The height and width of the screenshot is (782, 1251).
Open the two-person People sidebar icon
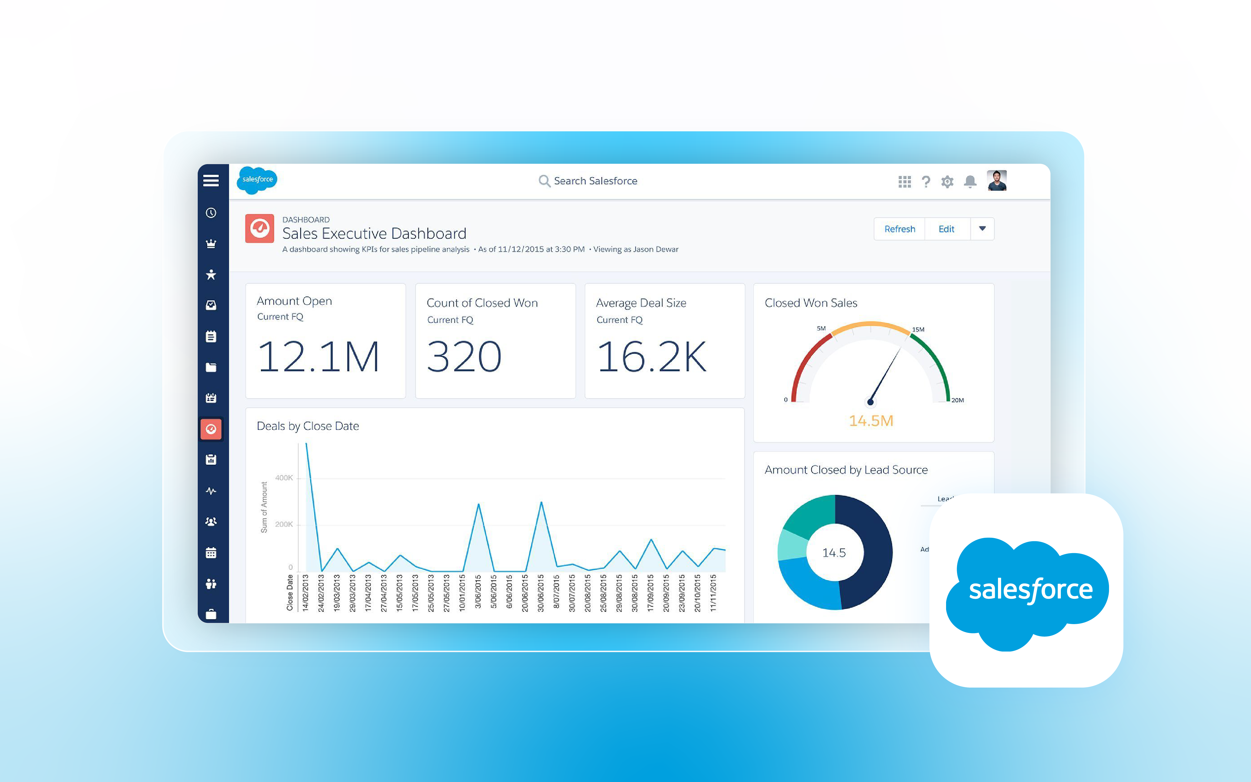pos(210,583)
